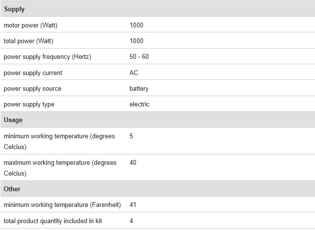Click minimum working temperature (Farenheit) label
Image resolution: width=315 pixels, height=230 pixels.
pos(62,204)
